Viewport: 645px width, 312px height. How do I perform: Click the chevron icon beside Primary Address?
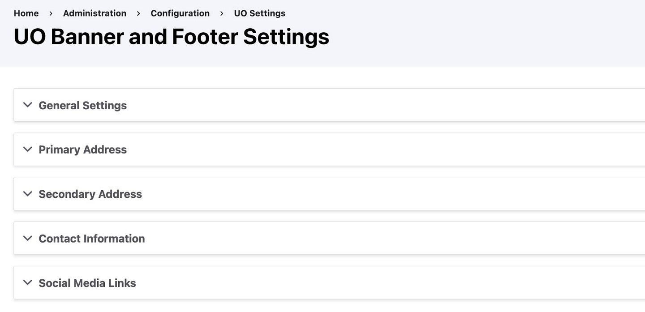pyautogui.click(x=28, y=150)
